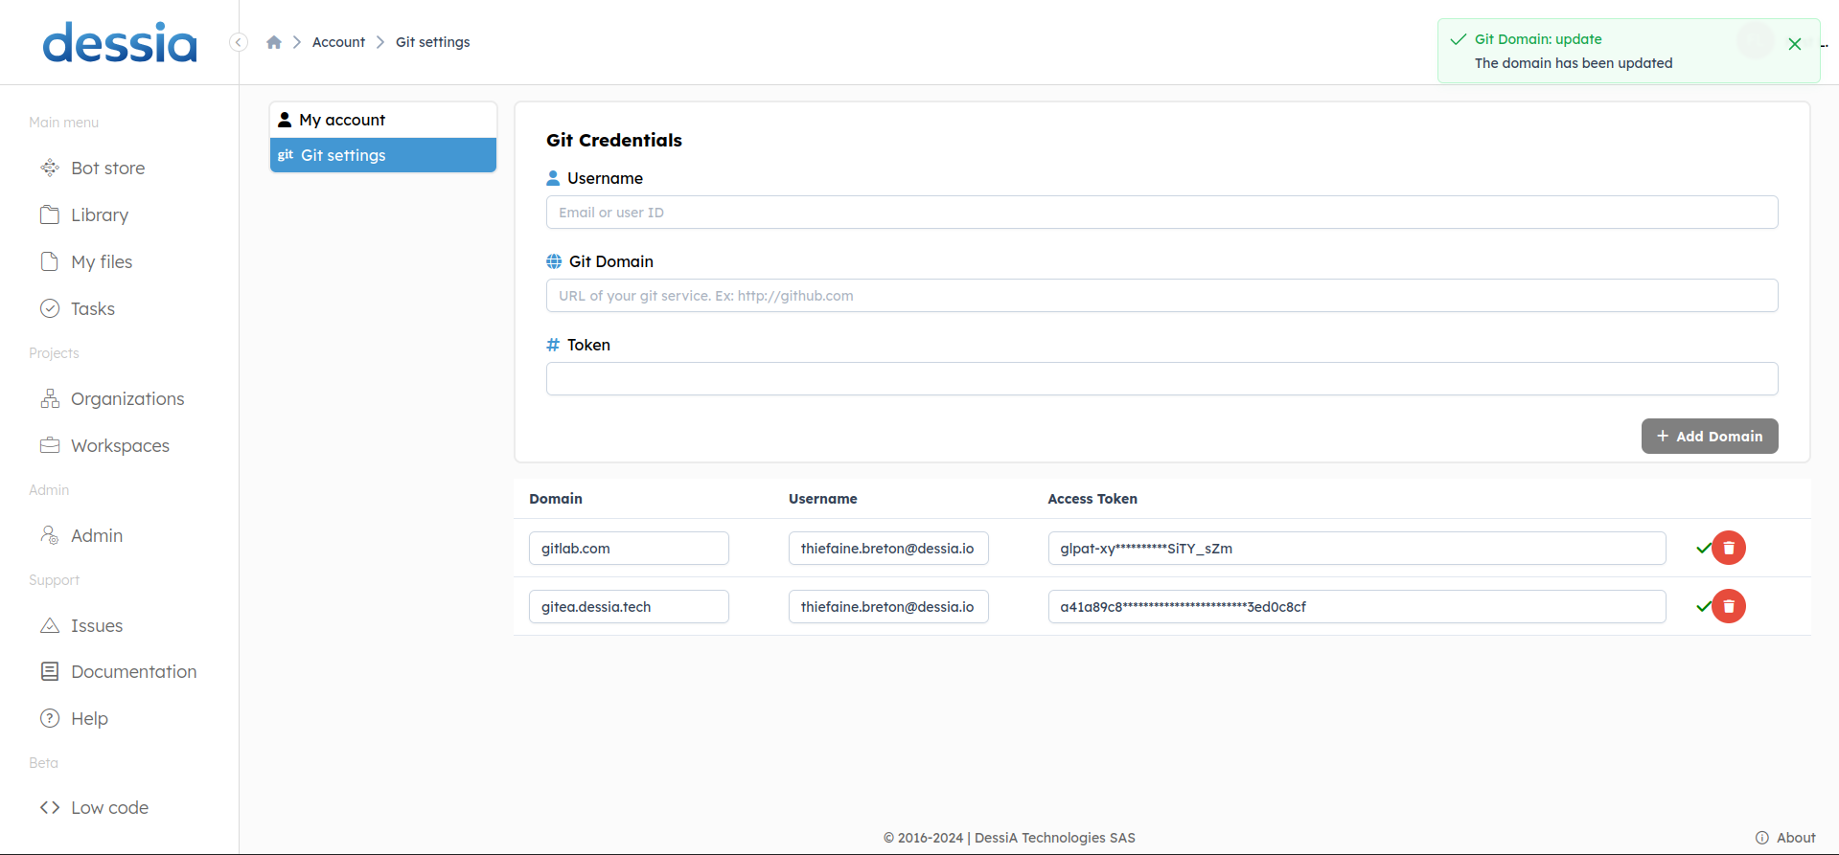Image resolution: width=1839 pixels, height=855 pixels.
Task: Focus the Token input field
Action: coord(1161,379)
